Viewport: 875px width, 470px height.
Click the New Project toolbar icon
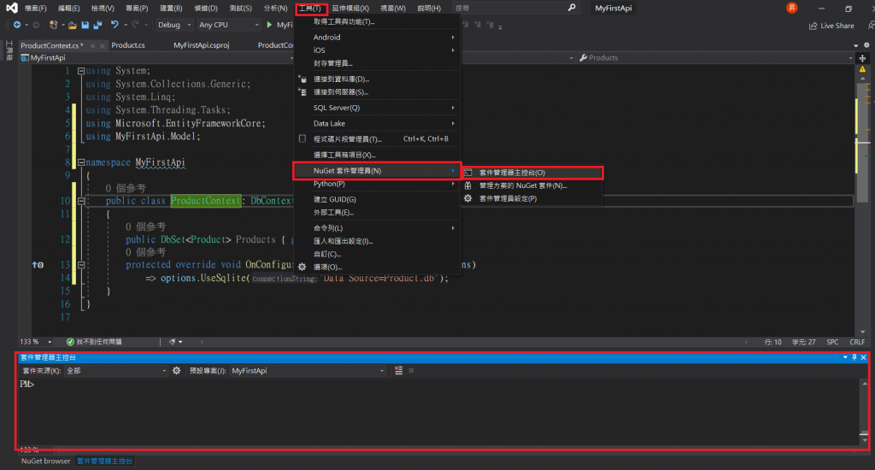pyautogui.click(x=53, y=25)
